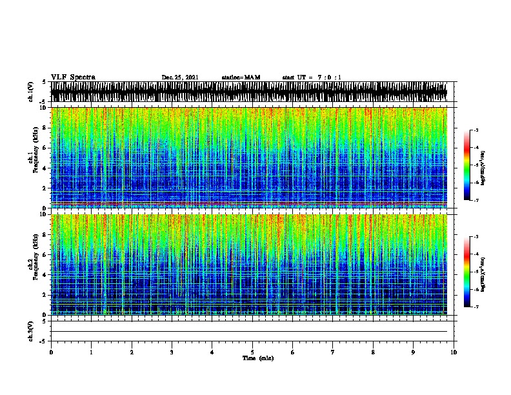Click the -3 tick on ch.1 color bar
Viewport: 511px width, 395px height.
(476, 130)
